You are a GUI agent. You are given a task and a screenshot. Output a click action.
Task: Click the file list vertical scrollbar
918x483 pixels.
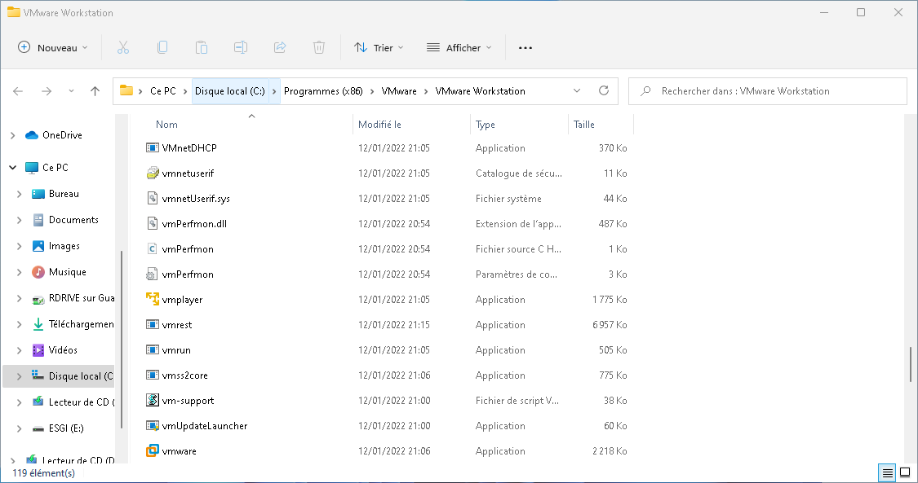(911, 363)
